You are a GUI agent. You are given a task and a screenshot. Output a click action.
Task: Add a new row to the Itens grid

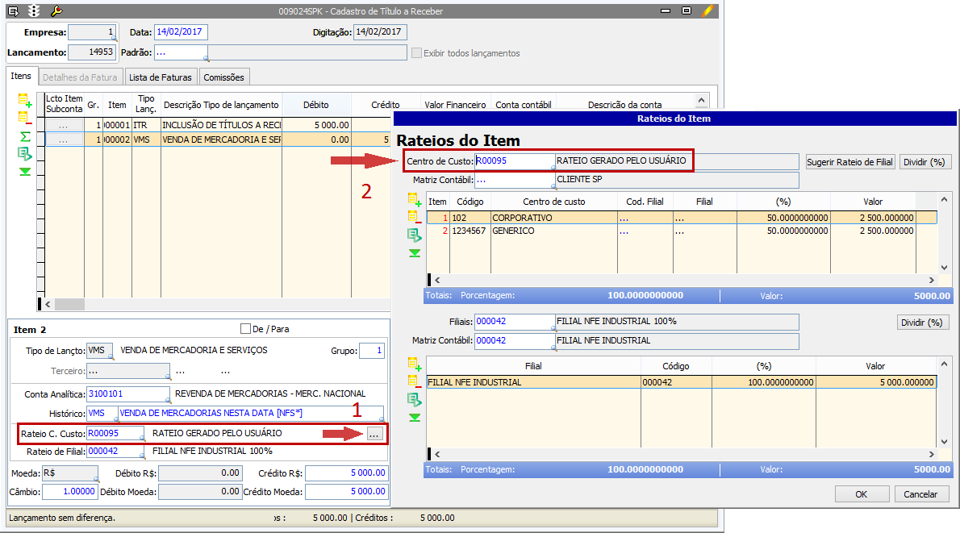point(25,101)
